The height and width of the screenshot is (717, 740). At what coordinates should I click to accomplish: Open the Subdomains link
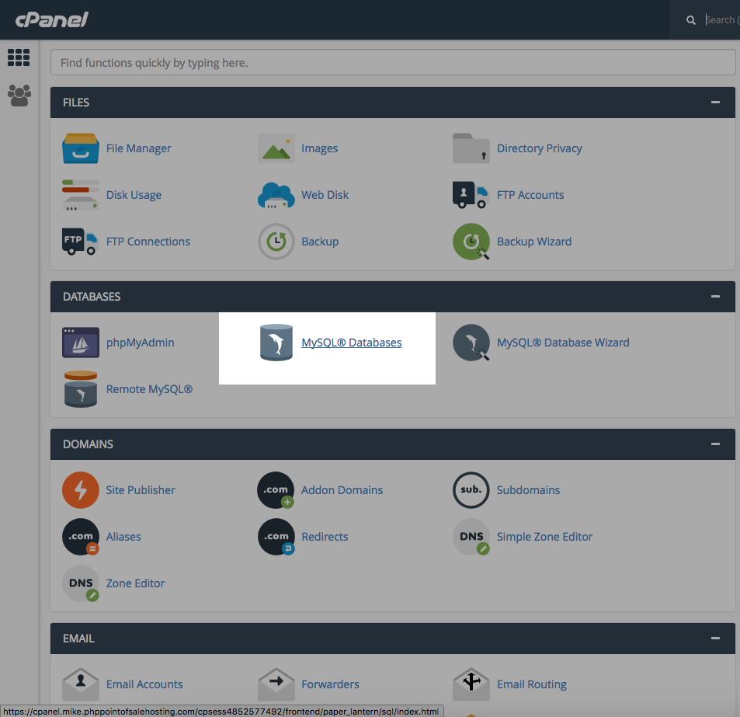(x=528, y=490)
